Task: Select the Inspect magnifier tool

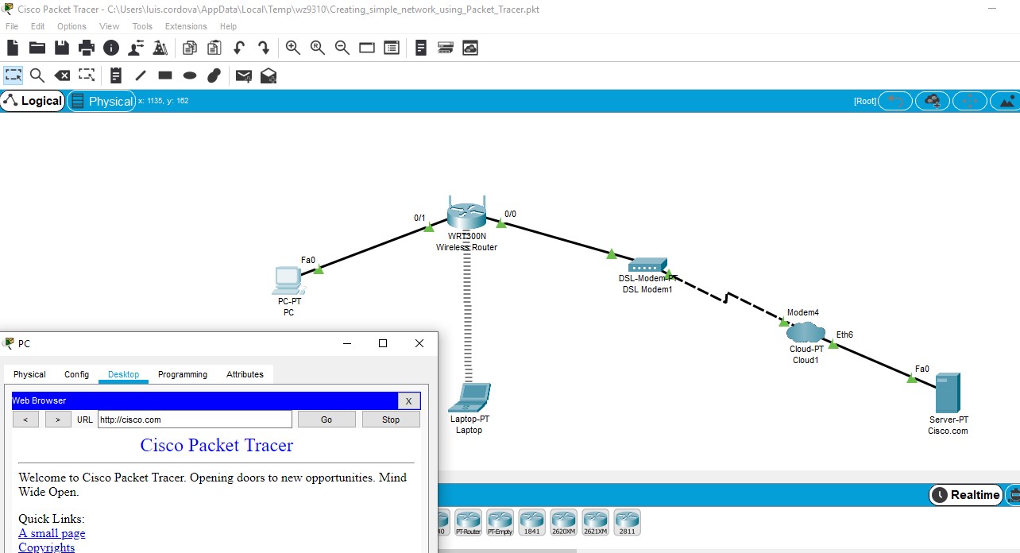Action: tap(37, 75)
